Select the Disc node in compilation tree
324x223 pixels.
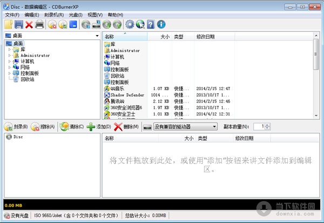point(18,137)
